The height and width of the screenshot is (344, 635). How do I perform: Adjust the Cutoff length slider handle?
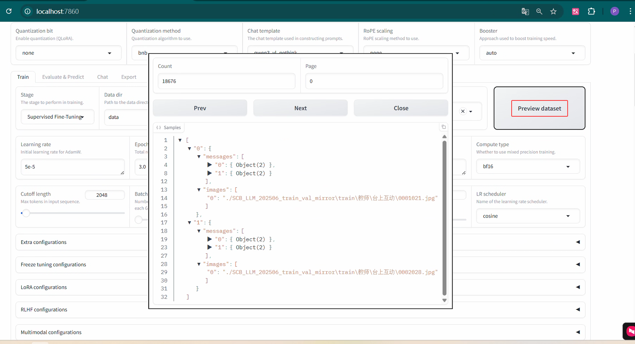coord(26,213)
